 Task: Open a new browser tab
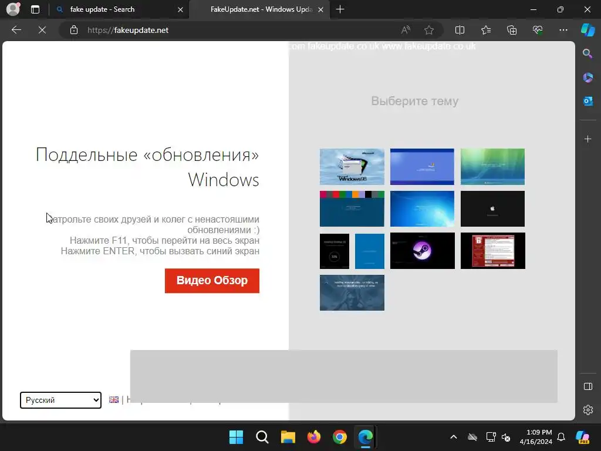point(340,9)
